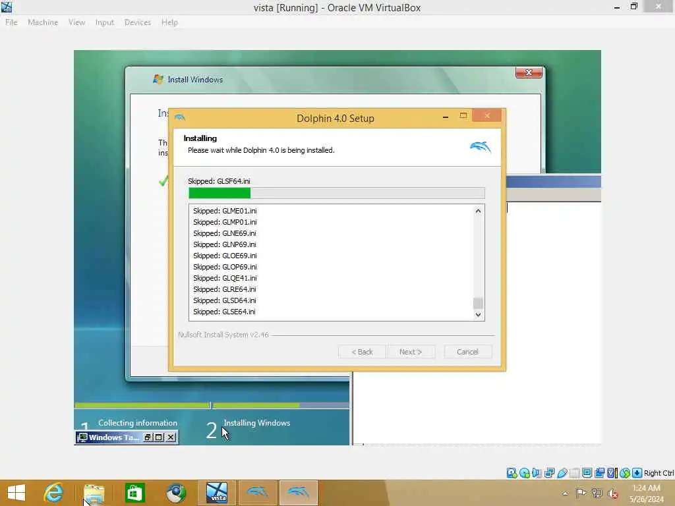Click the muted volume tray icon
The image size is (675, 506).
[x=612, y=493]
